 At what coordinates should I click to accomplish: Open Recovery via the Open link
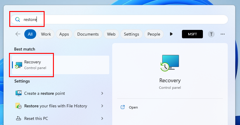point(133,107)
